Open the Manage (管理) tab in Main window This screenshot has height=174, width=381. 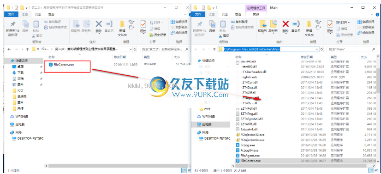(x=256, y=15)
